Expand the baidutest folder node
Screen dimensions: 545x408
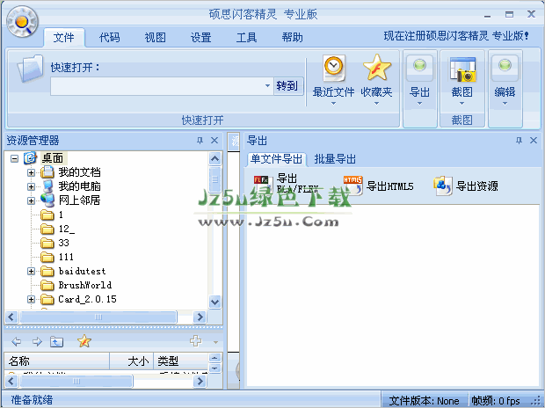[x=31, y=272]
